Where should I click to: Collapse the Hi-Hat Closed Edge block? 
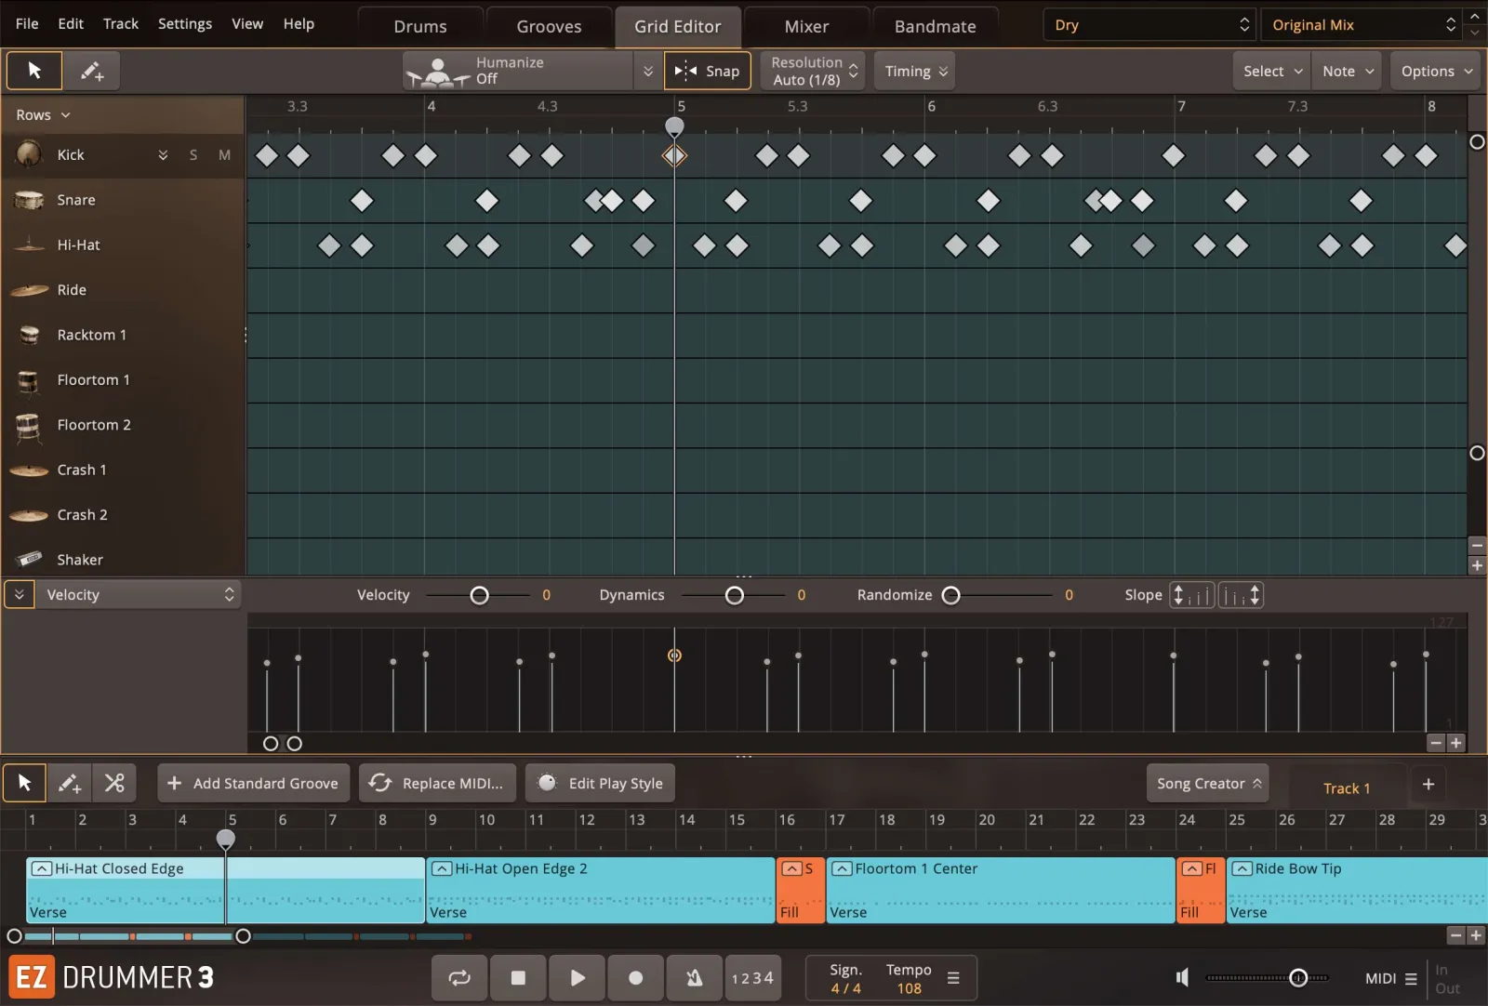tap(41, 868)
